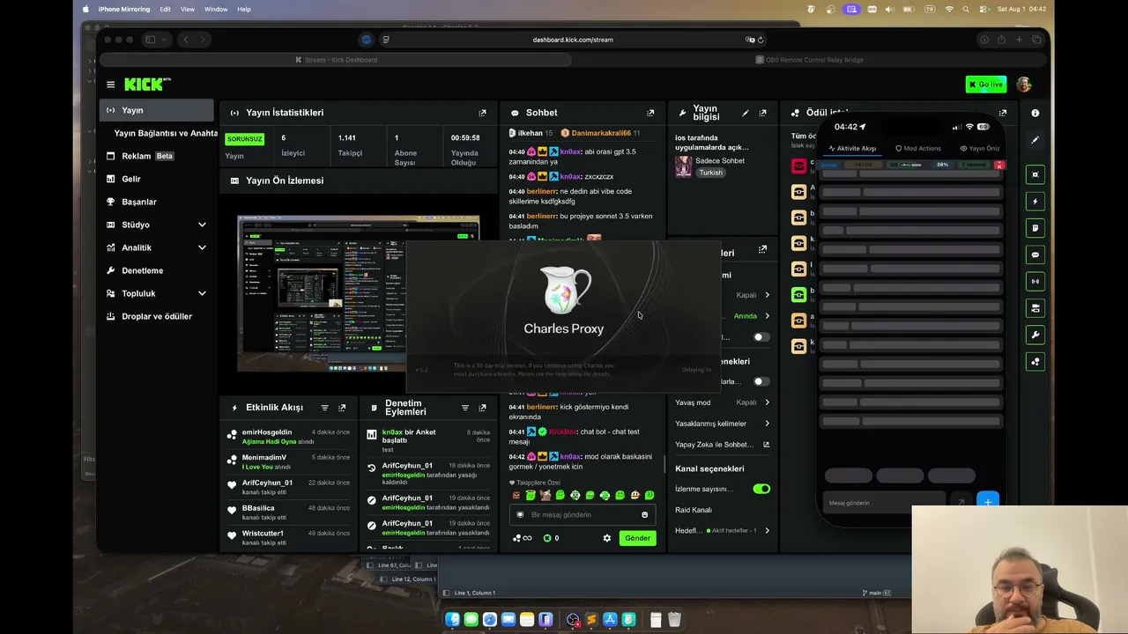Open the Yavaş mod setting chevron
Viewport: 1128px width, 634px height.
point(767,402)
